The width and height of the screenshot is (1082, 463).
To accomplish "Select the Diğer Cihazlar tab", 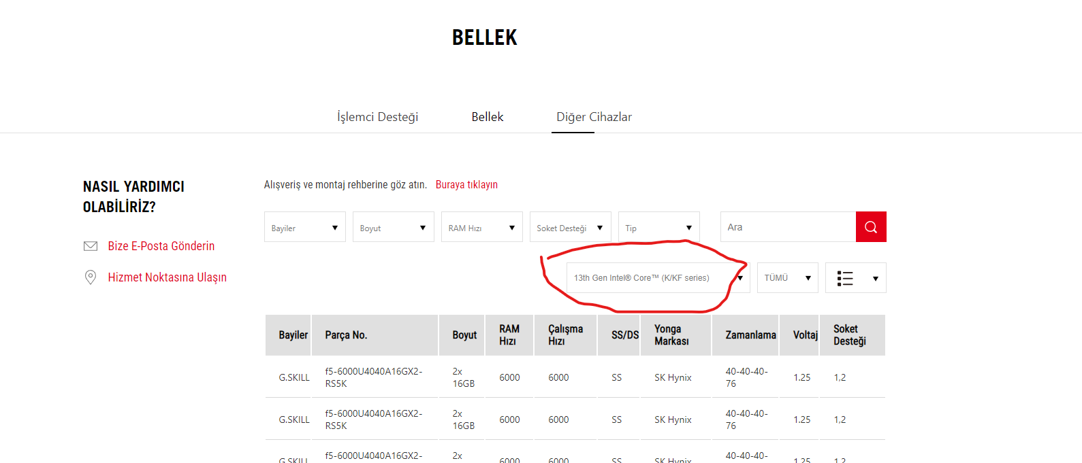I will click(594, 117).
